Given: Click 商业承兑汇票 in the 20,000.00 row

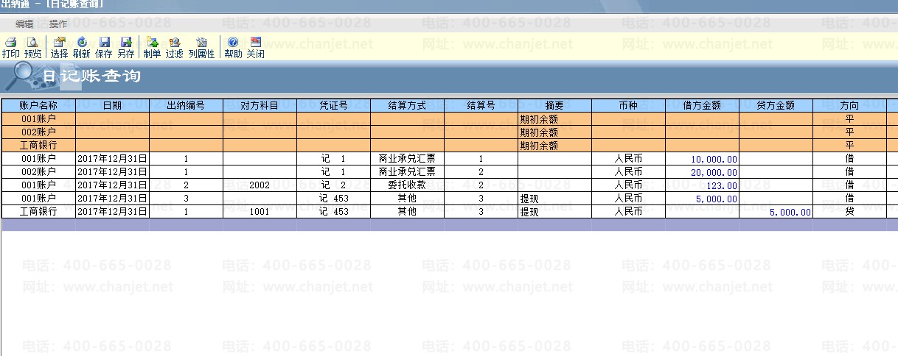Looking at the screenshot, I should pyautogui.click(x=407, y=172).
